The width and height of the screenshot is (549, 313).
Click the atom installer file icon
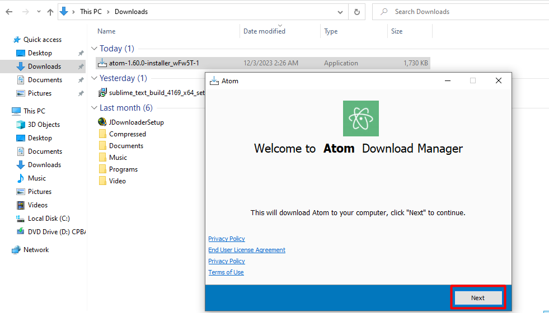pos(102,63)
